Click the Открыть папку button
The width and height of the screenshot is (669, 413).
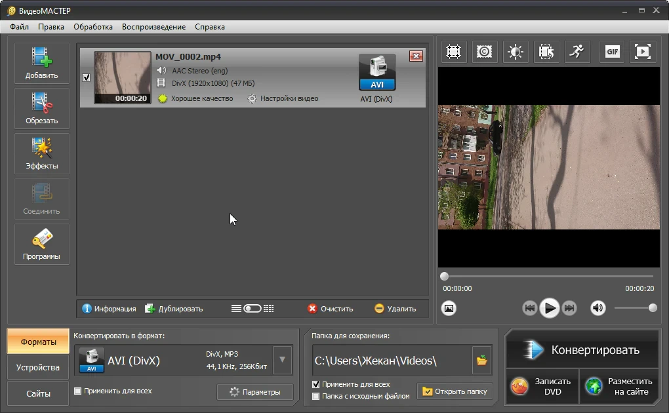(x=455, y=391)
